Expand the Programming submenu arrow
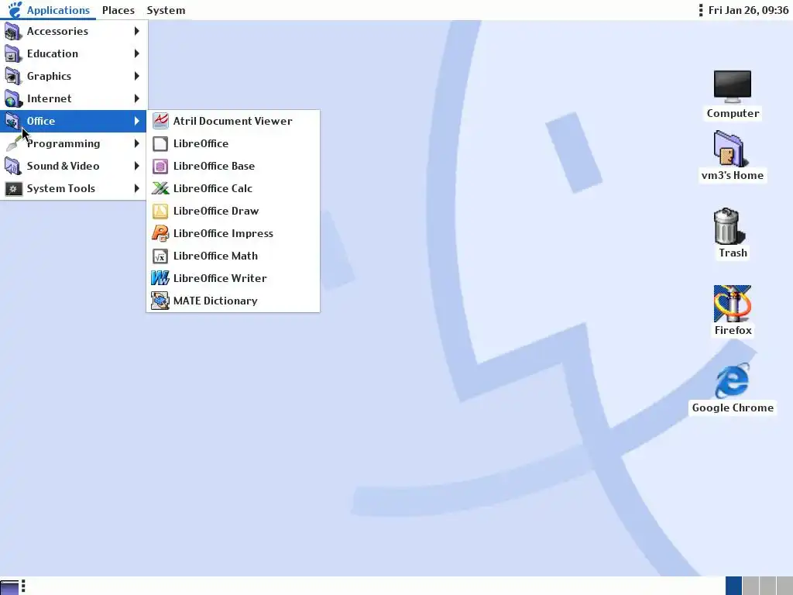 pos(136,143)
